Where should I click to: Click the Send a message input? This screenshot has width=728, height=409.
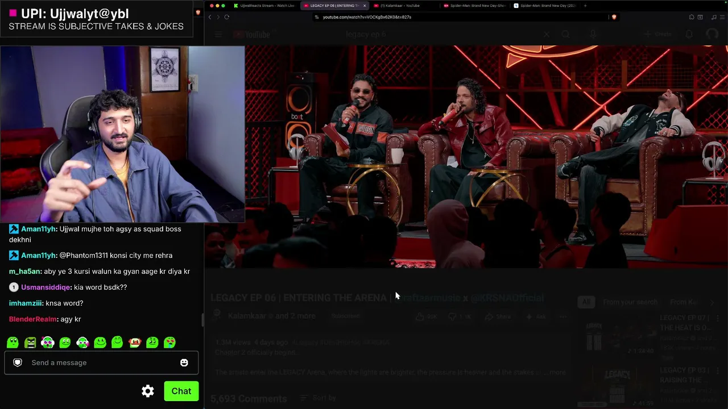click(x=101, y=362)
